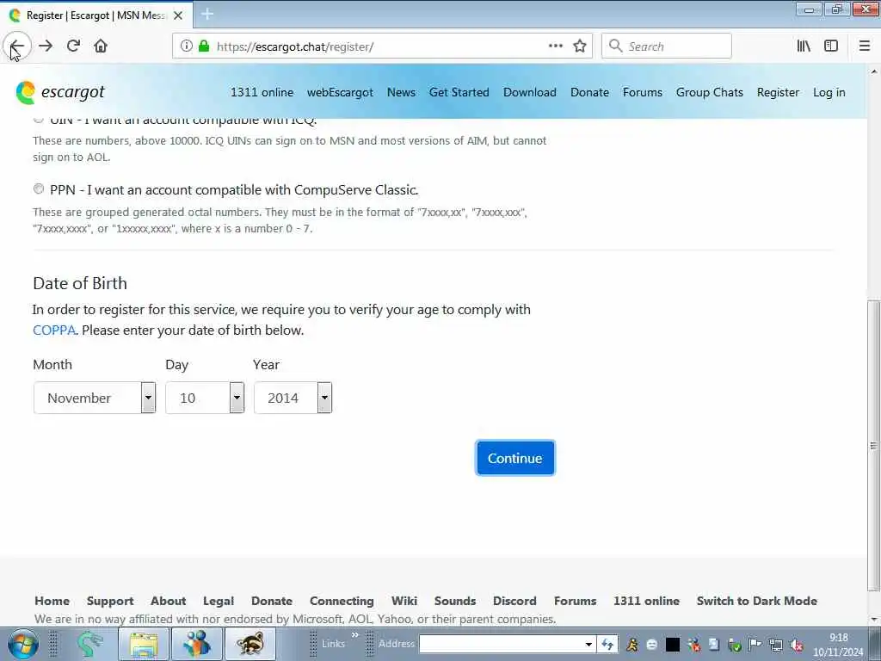Image resolution: width=881 pixels, height=661 pixels.
Task: Click the scrollbar up arrow
Action: [873, 71]
